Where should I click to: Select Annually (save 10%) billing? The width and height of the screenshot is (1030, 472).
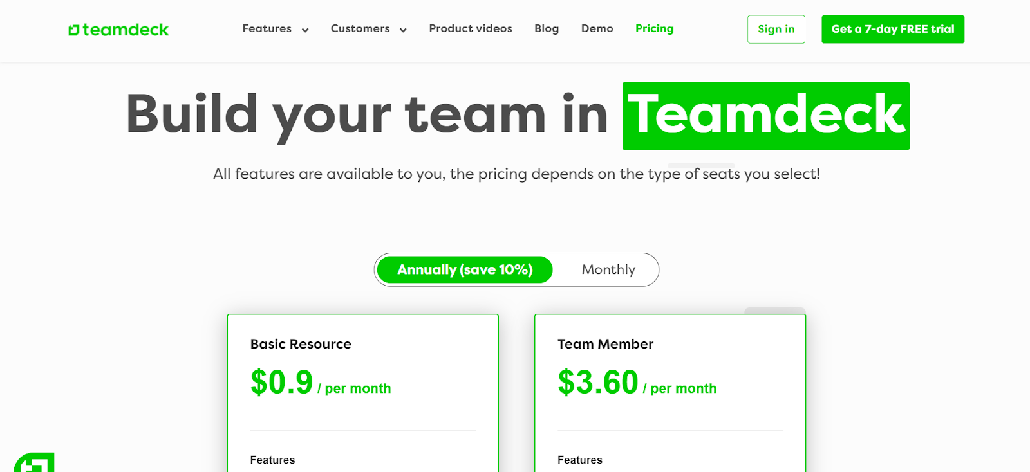(x=465, y=269)
